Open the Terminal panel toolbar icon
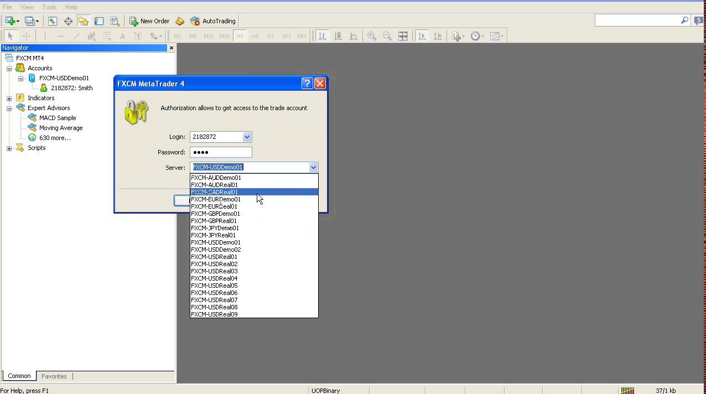 99,21
